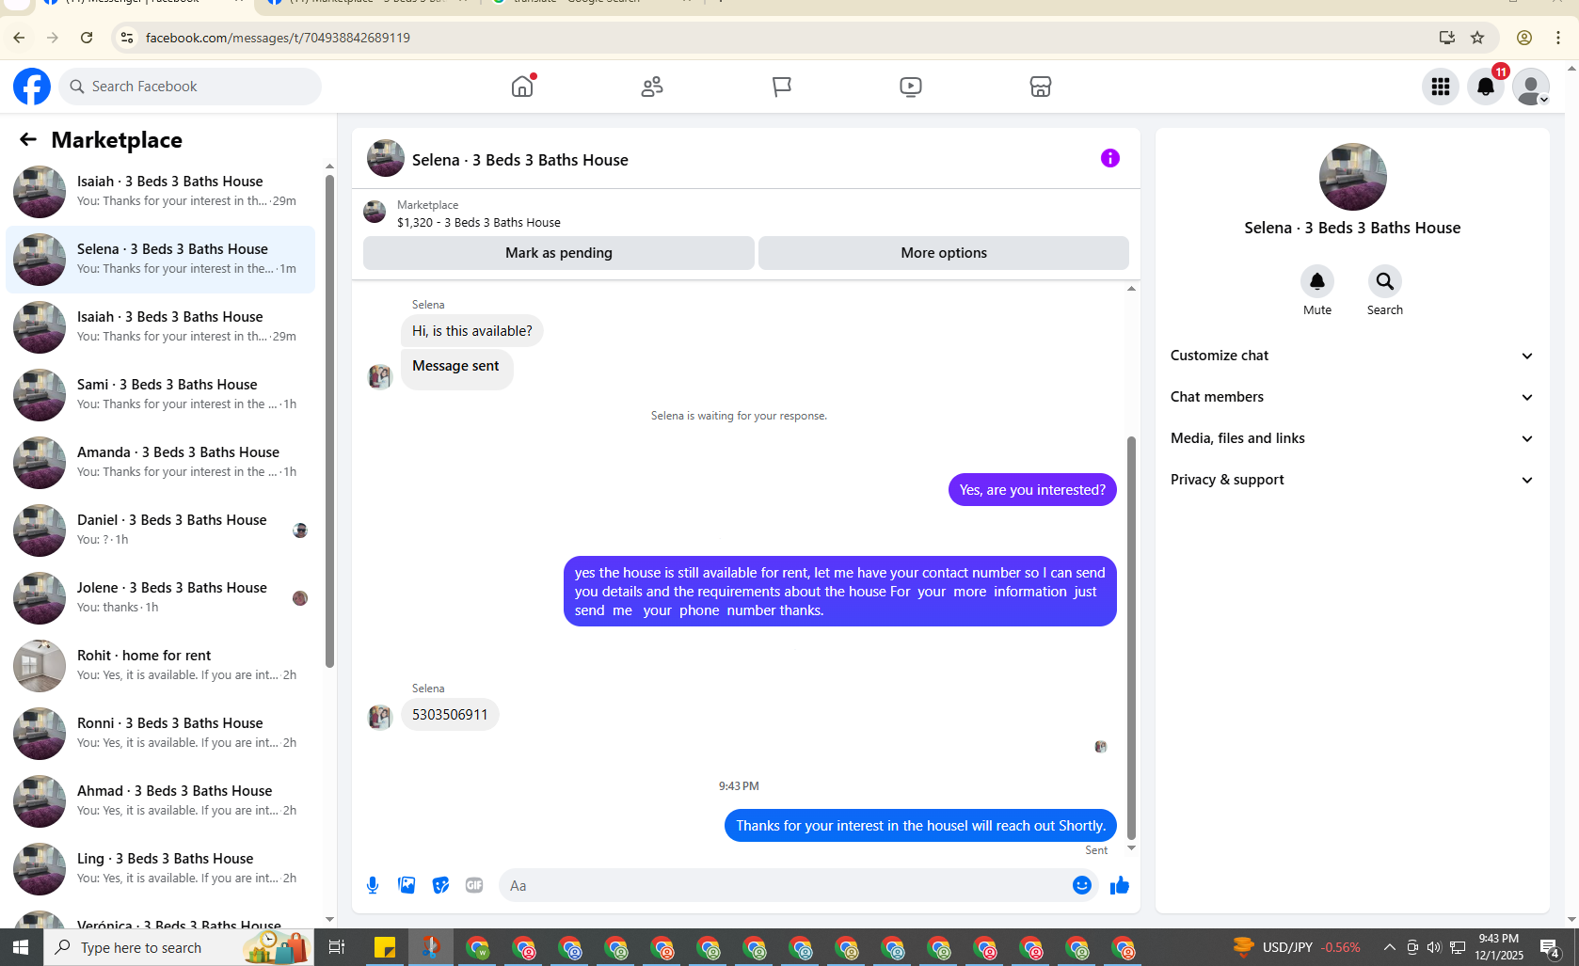
Task: Reload the page in browser
Action: tap(87, 38)
